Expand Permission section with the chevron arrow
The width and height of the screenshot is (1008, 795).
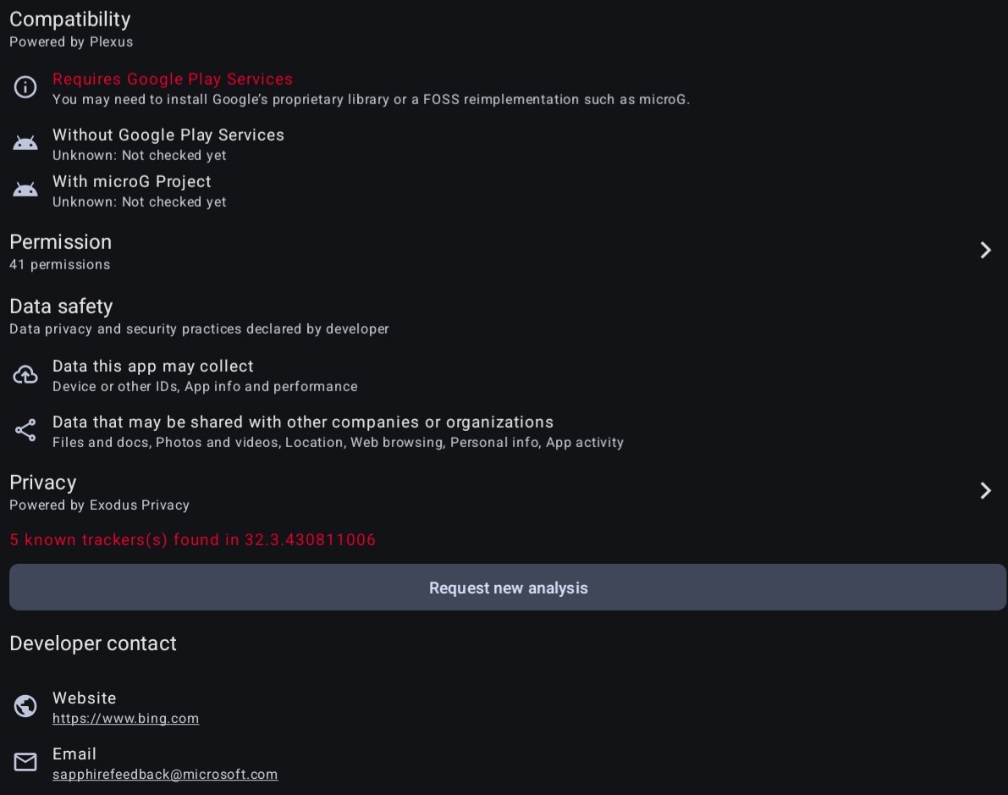tap(985, 250)
